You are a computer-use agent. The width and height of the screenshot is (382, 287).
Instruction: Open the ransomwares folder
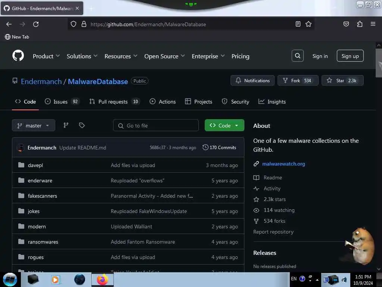(43, 242)
